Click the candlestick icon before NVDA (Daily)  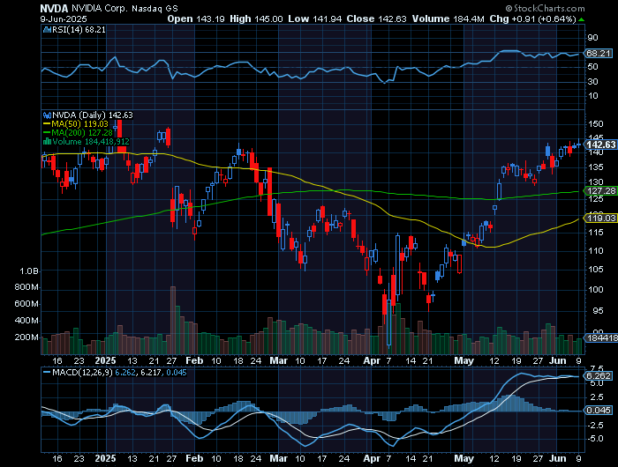pos(47,115)
